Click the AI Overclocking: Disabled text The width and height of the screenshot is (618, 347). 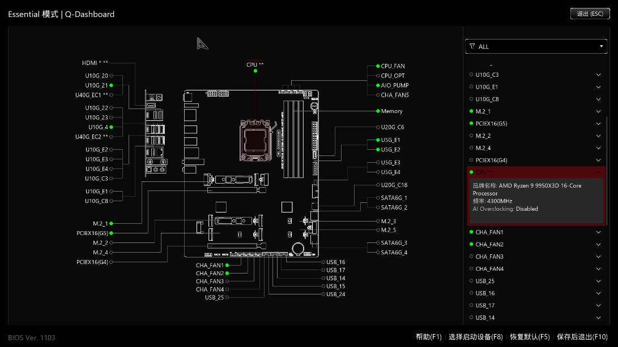pyautogui.click(x=505, y=209)
